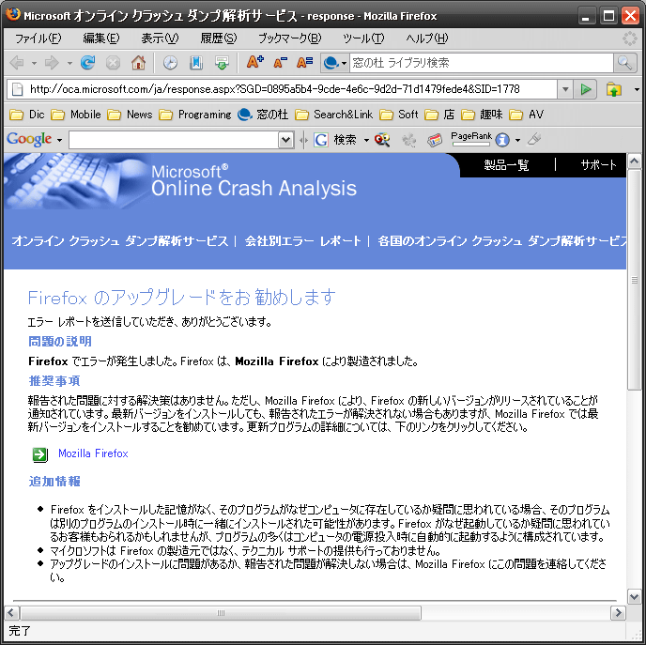Screen dimensions: 646x645
Task: Click the Back navigation arrow
Action: pyautogui.click(x=17, y=63)
